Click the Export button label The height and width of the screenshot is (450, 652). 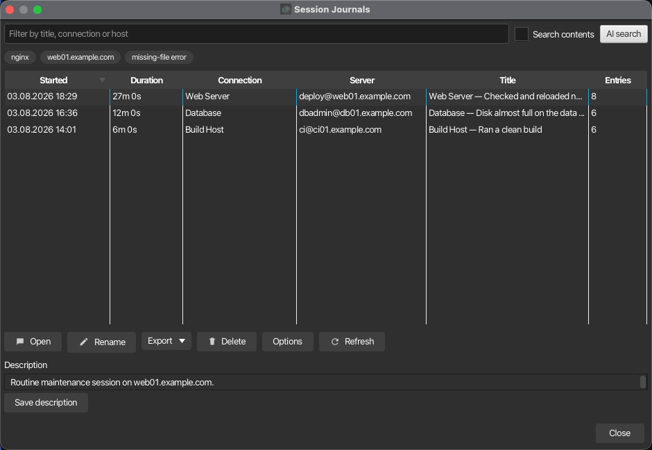pyautogui.click(x=160, y=341)
